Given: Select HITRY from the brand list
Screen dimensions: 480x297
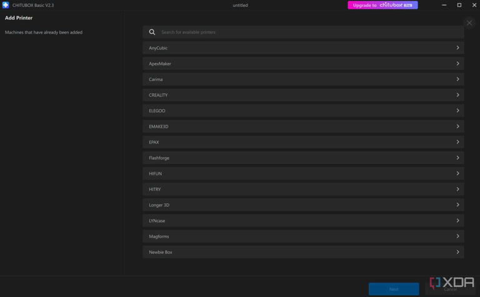Looking at the screenshot, I should 303,189.
